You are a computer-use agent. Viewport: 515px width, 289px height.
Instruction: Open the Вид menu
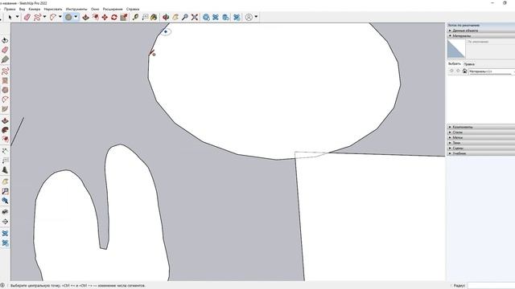22,9
